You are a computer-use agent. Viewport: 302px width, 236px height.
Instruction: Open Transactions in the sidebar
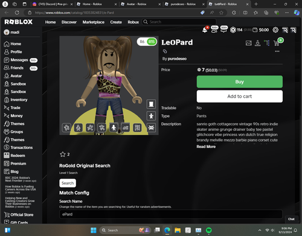(18, 147)
